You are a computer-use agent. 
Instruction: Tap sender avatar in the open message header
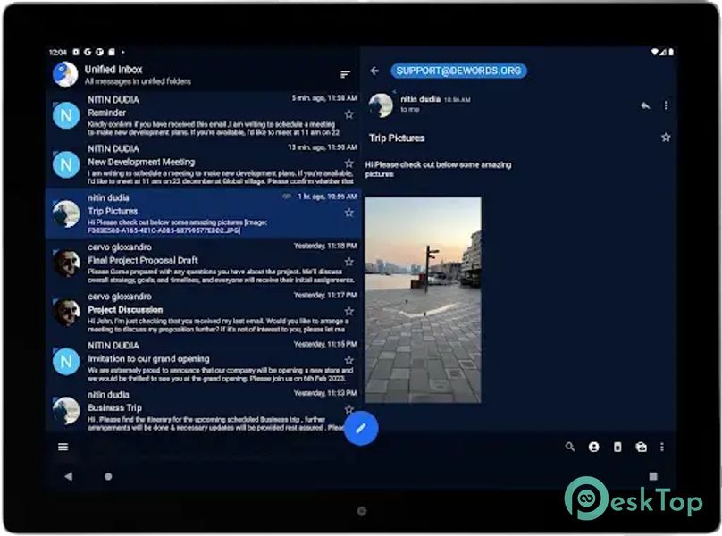pyautogui.click(x=382, y=105)
